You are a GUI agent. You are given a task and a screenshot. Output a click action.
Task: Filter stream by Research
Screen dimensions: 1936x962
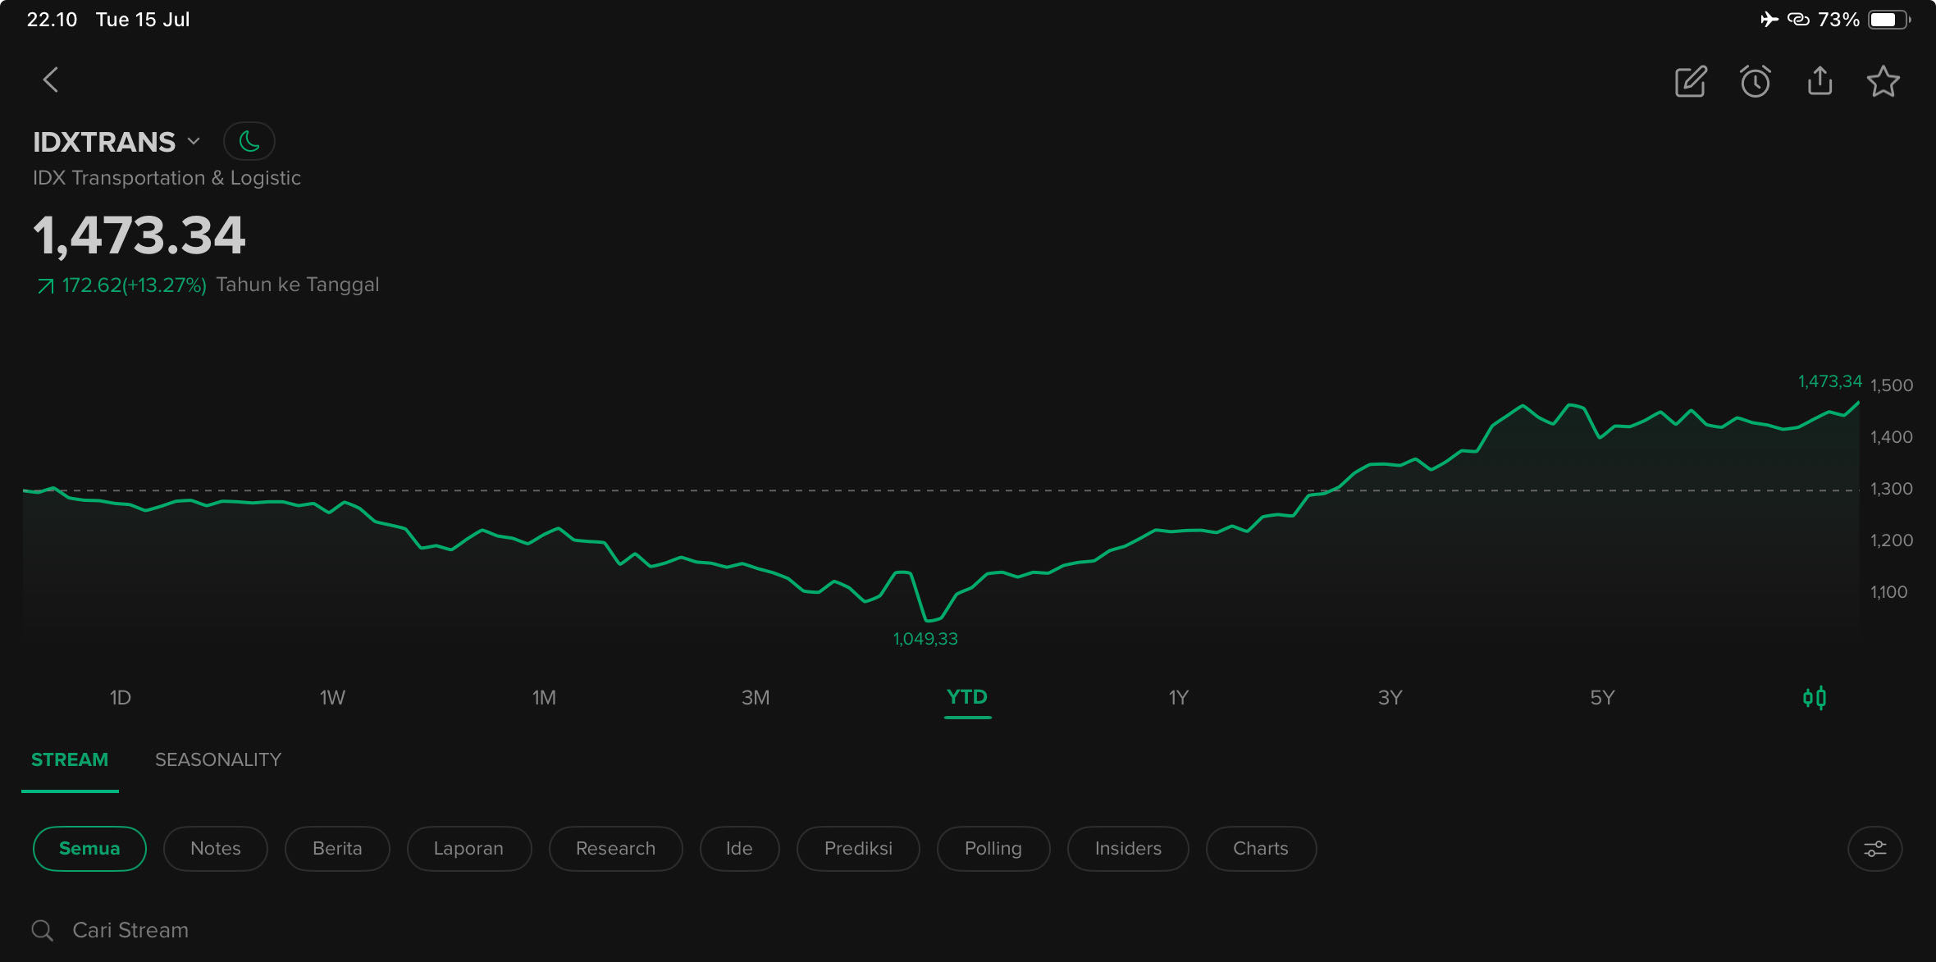point(615,849)
